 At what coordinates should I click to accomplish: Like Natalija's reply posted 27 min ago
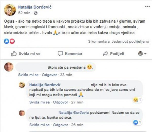40,102
